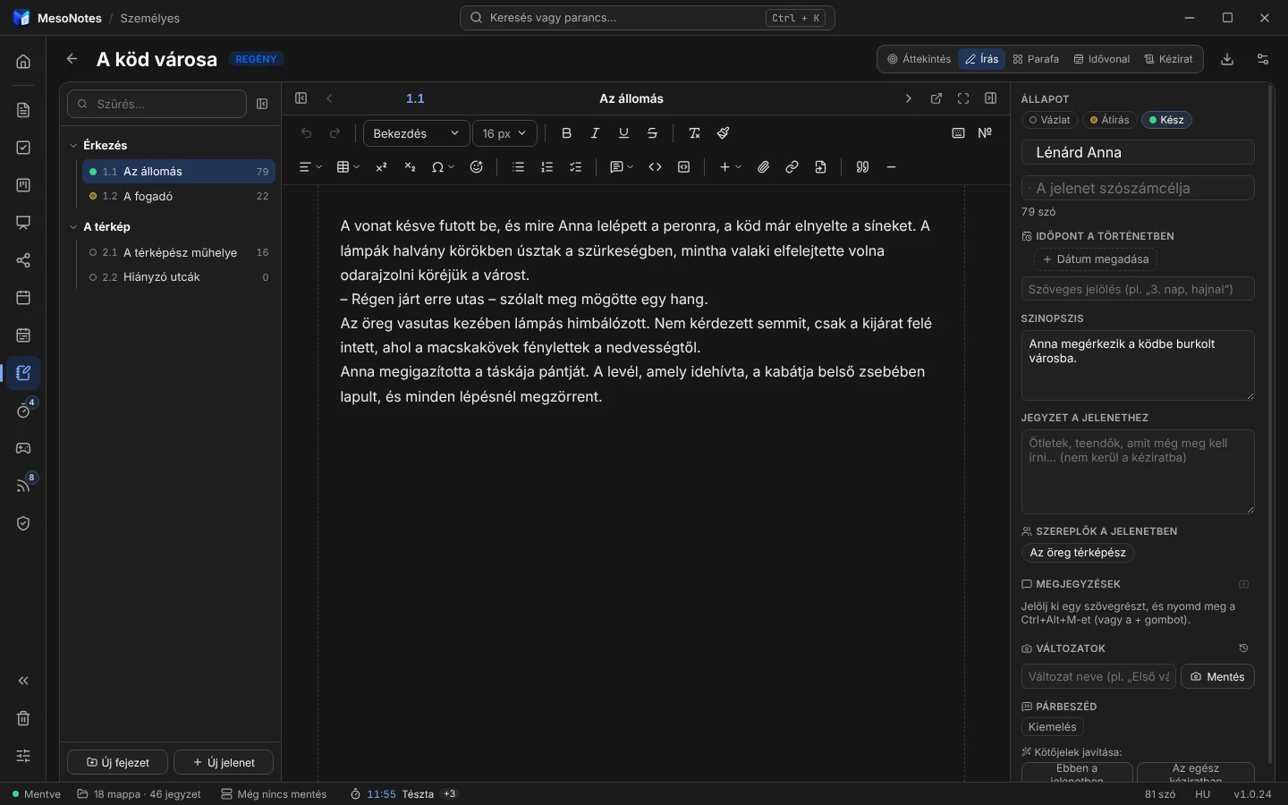Apply strikethrough formatting
The image size is (1288, 805).
click(653, 133)
